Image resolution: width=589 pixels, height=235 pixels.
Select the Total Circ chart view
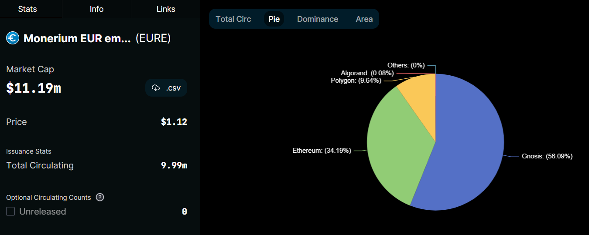[x=233, y=19]
